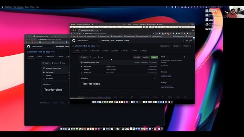Open the .gitignore file in the front window
Screen dimensions: 244x137
point(87,70)
